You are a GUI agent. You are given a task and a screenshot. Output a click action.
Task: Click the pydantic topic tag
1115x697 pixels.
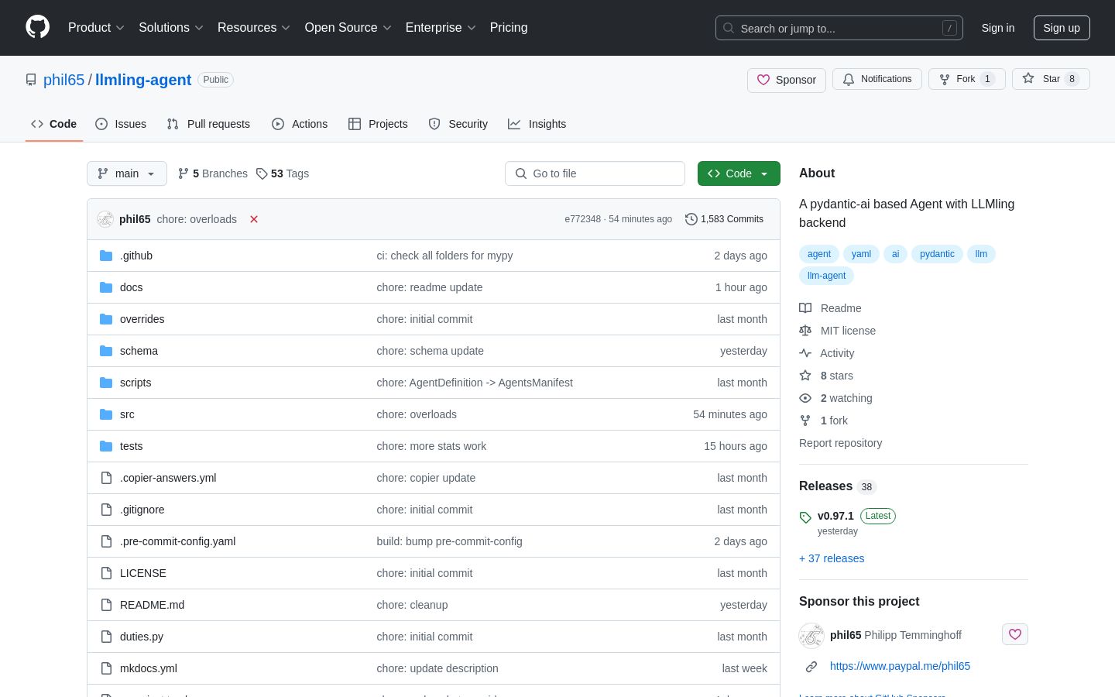pos(937,254)
